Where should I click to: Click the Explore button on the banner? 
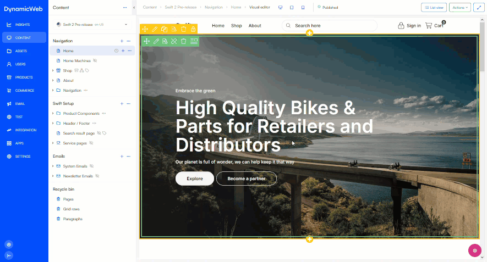(195, 179)
